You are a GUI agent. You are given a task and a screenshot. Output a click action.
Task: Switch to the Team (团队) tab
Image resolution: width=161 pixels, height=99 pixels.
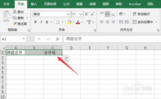coord(151,4)
